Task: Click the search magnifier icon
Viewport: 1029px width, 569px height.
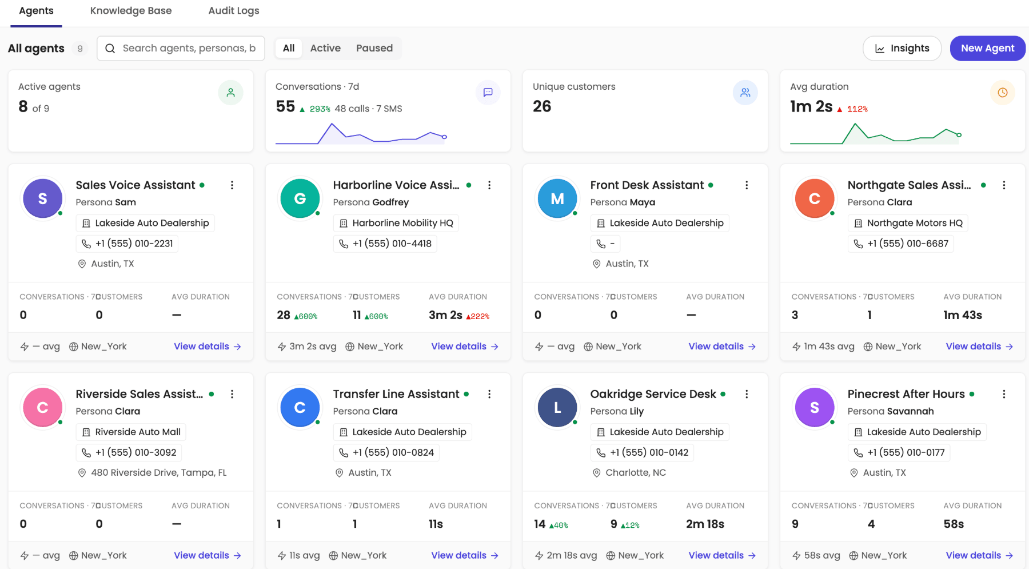Action: click(110, 49)
